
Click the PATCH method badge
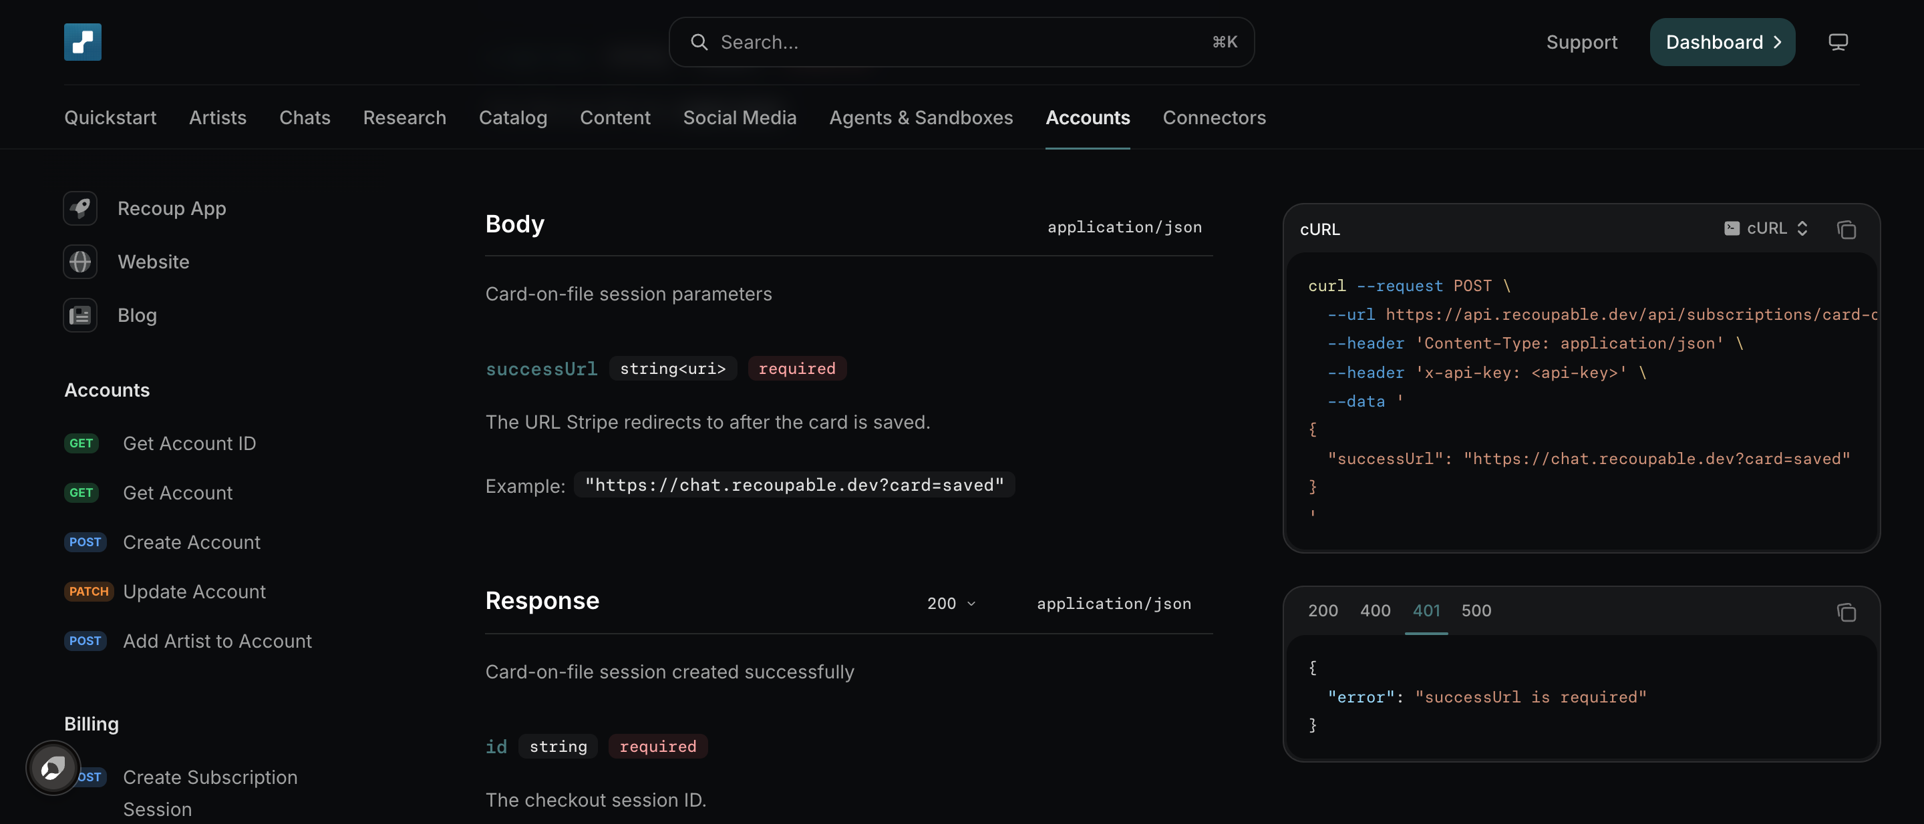pos(89,592)
